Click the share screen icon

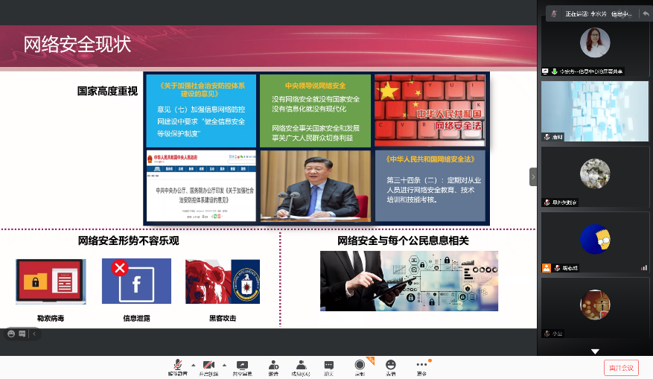241,365
